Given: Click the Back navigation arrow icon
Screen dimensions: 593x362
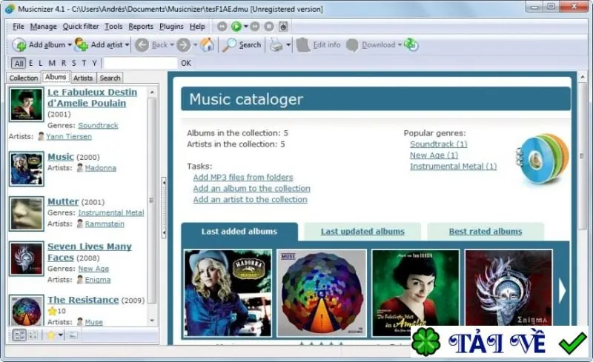Looking at the screenshot, I should (x=142, y=45).
